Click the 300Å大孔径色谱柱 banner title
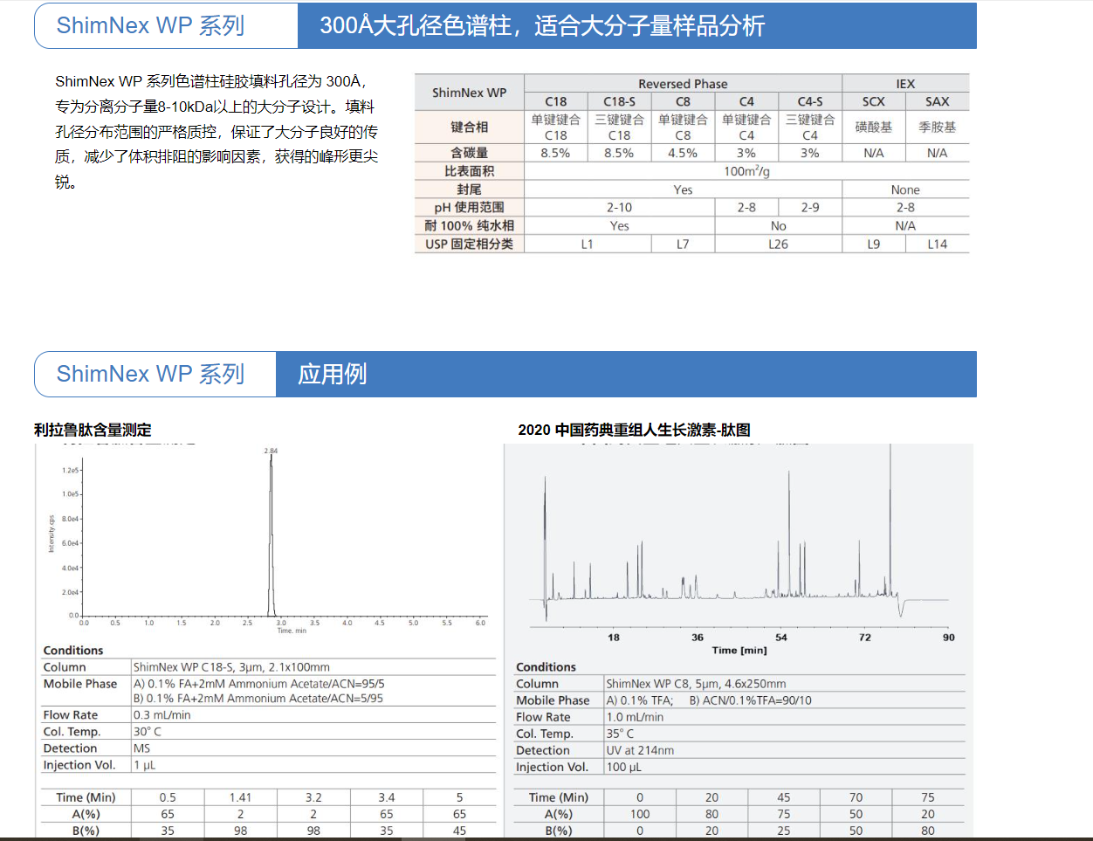1093x841 pixels. click(542, 25)
